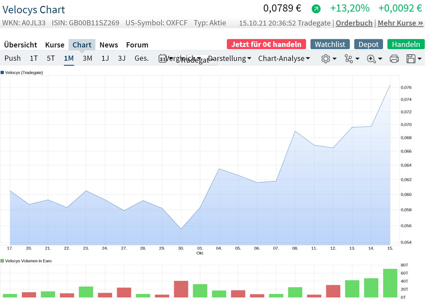Click the 15. October volume bar
This screenshot has width=427, height=307.
390,283
